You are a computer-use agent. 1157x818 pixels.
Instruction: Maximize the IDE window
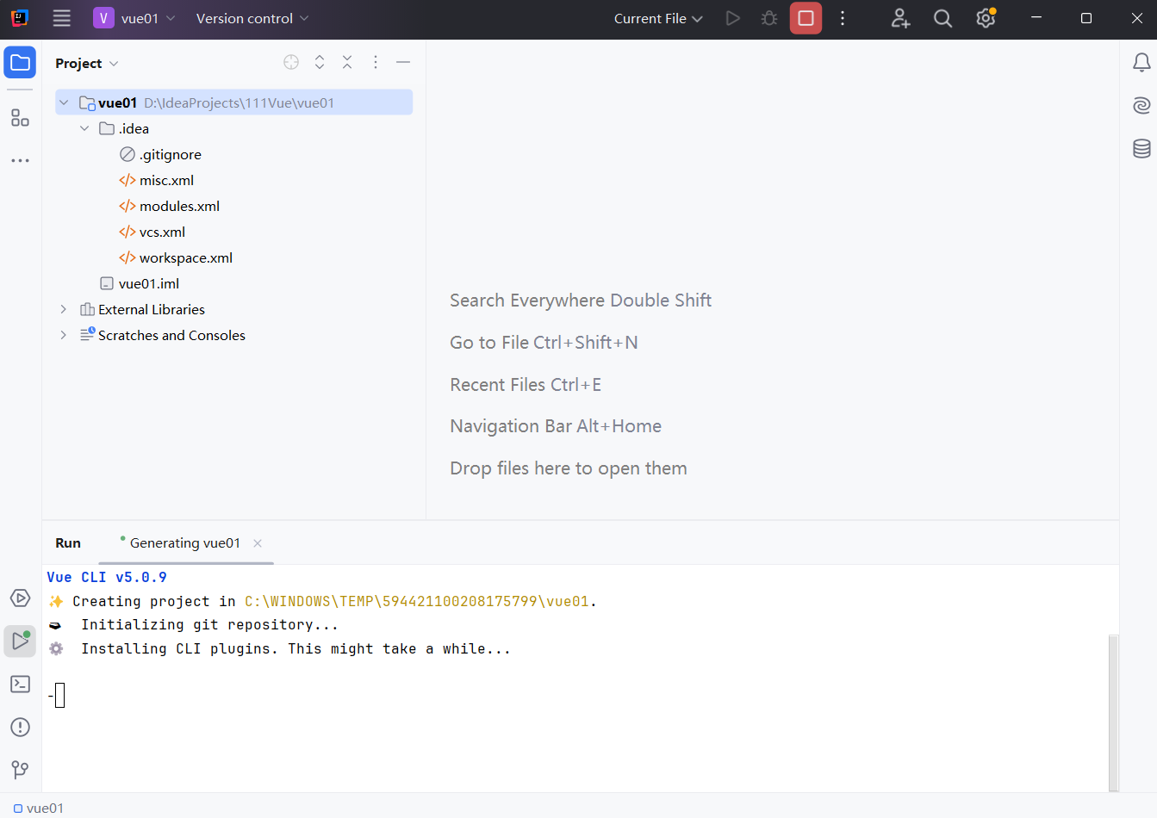tap(1086, 18)
